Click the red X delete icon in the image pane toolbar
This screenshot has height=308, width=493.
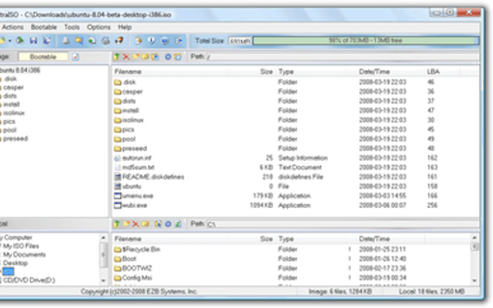pos(126,56)
